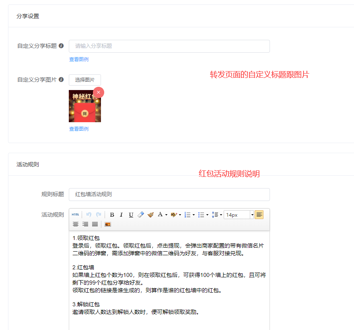Click the eraser clear-formatting icon

140,215
